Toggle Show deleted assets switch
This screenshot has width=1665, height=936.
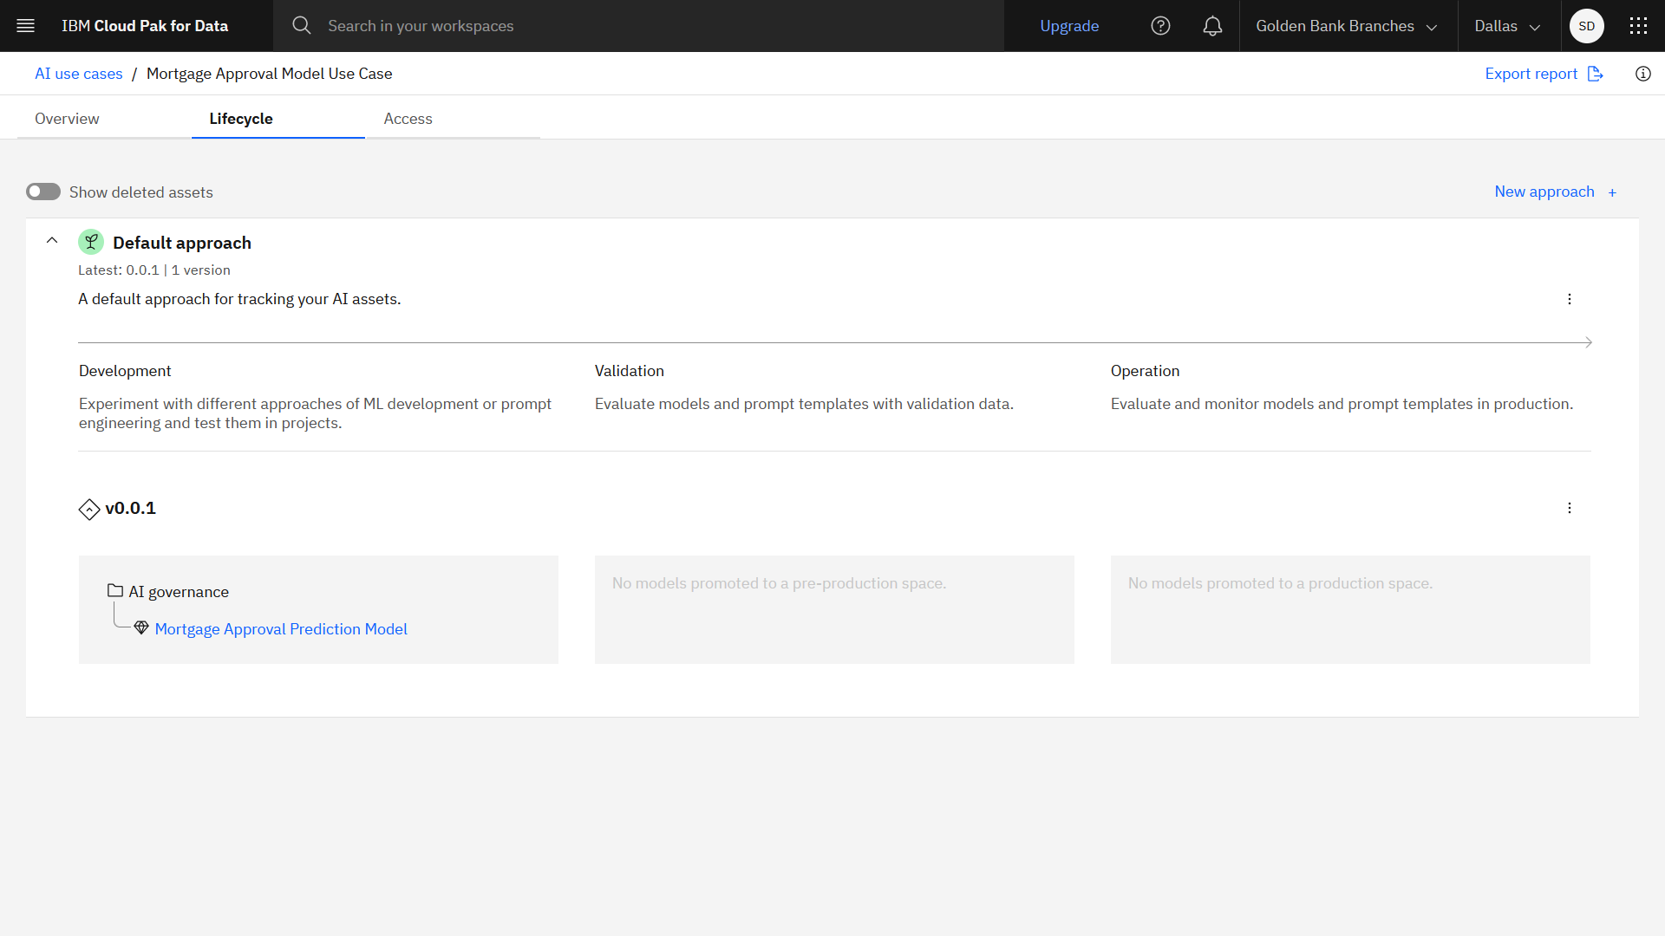(x=43, y=192)
